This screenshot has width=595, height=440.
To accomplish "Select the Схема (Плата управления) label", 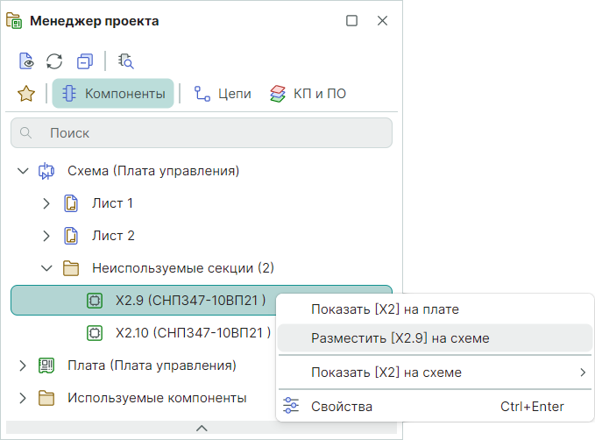I will pos(153,171).
